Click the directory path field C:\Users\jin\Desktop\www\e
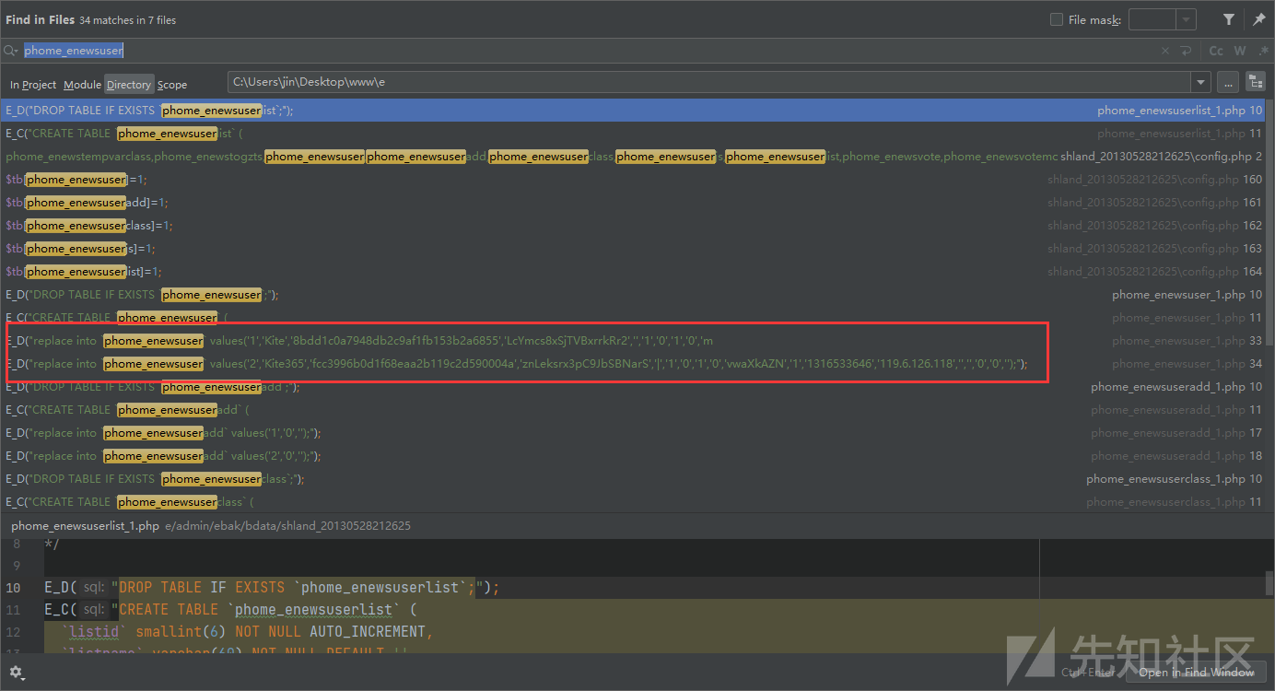Screen dimensions: 1275x691 (x=709, y=82)
